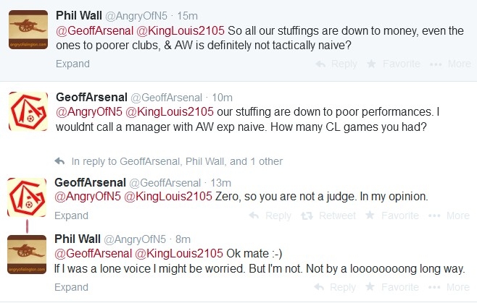This screenshot has height=303, width=477.
Task: Open More menu on GeoffArsenal's 13m tweet
Action: click(451, 215)
